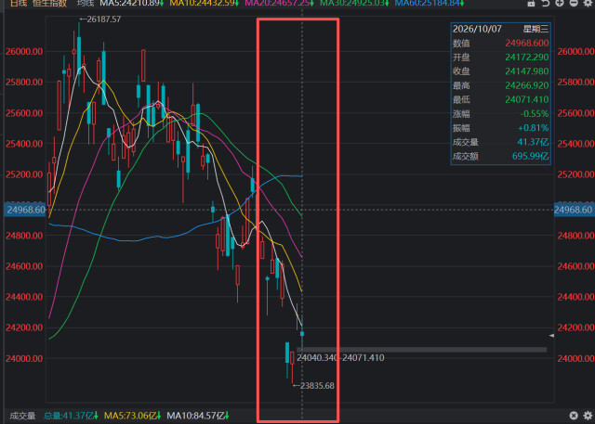Click the 25400.00 label on the right axis
The width and height of the screenshot is (595, 424).
coord(575,144)
